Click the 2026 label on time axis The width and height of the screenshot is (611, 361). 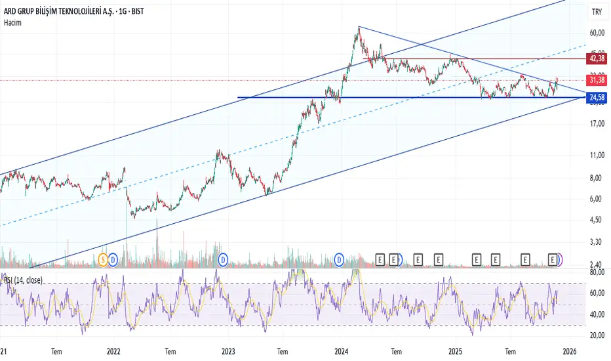pos(569,352)
